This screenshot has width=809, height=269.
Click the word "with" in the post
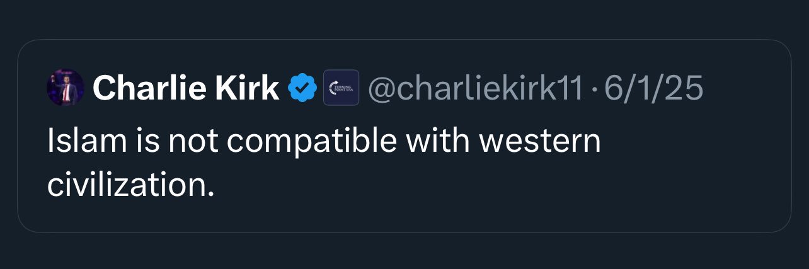[437, 142]
